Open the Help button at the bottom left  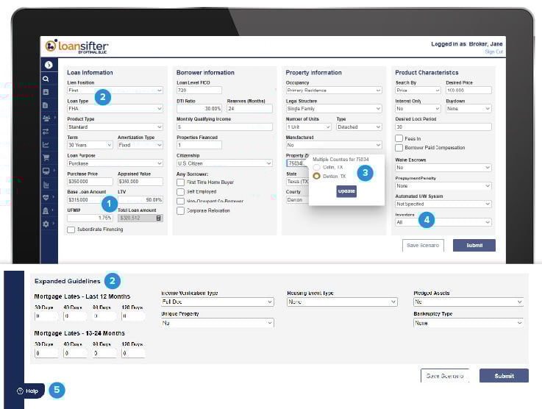tap(28, 391)
